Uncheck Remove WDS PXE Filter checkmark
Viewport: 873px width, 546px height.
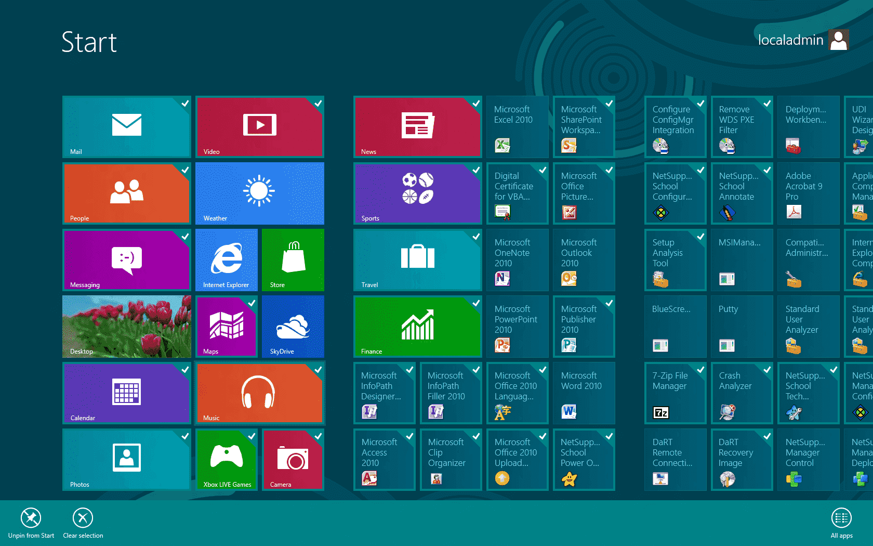(x=767, y=103)
